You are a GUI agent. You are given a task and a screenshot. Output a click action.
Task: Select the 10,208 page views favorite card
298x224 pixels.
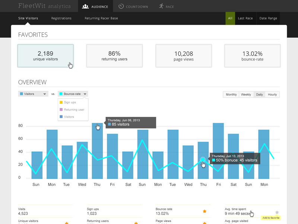coord(184,56)
